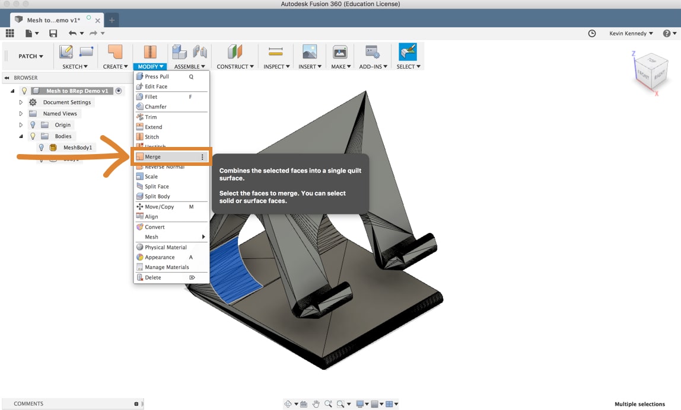681x410 pixels.
Task: Toggle MeshBody1 visibility bulb
Action: pyautogui.click(x=42, y=148)
